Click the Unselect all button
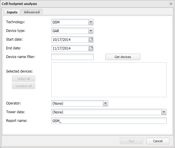 (24, 86)
